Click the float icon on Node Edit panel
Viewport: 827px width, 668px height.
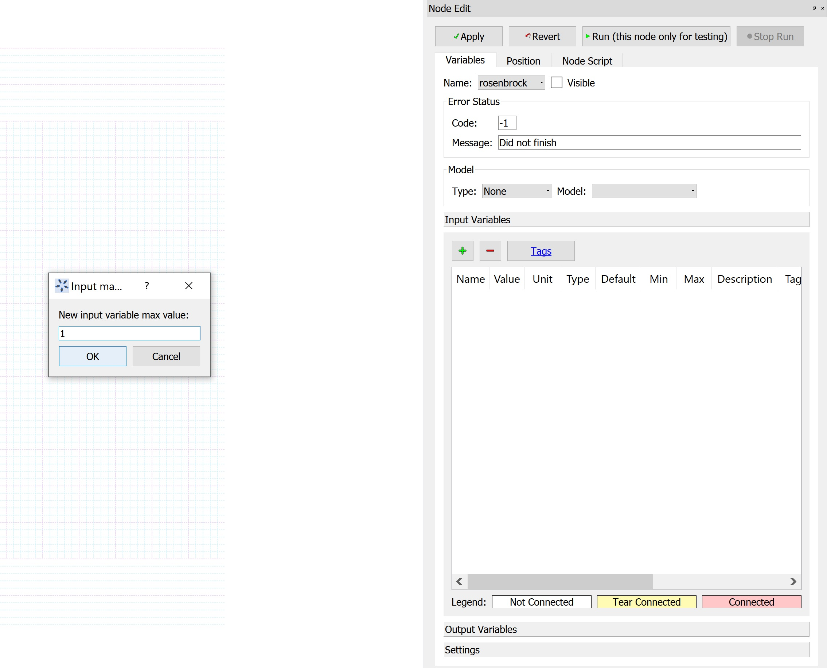point(814,8)
